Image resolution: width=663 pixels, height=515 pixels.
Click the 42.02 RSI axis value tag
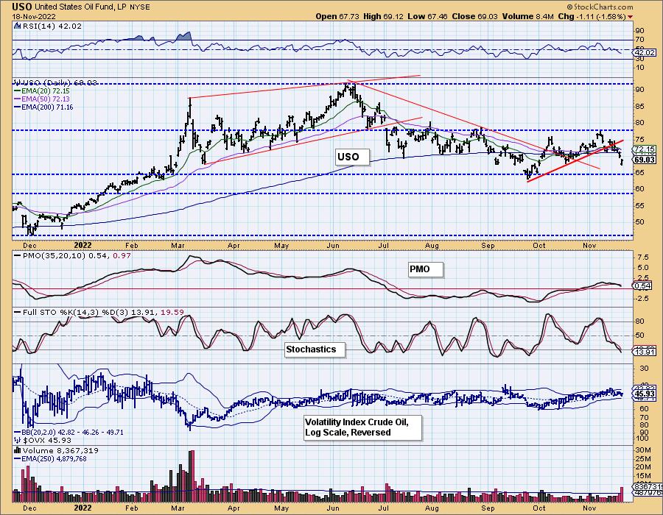pos(645,53)
